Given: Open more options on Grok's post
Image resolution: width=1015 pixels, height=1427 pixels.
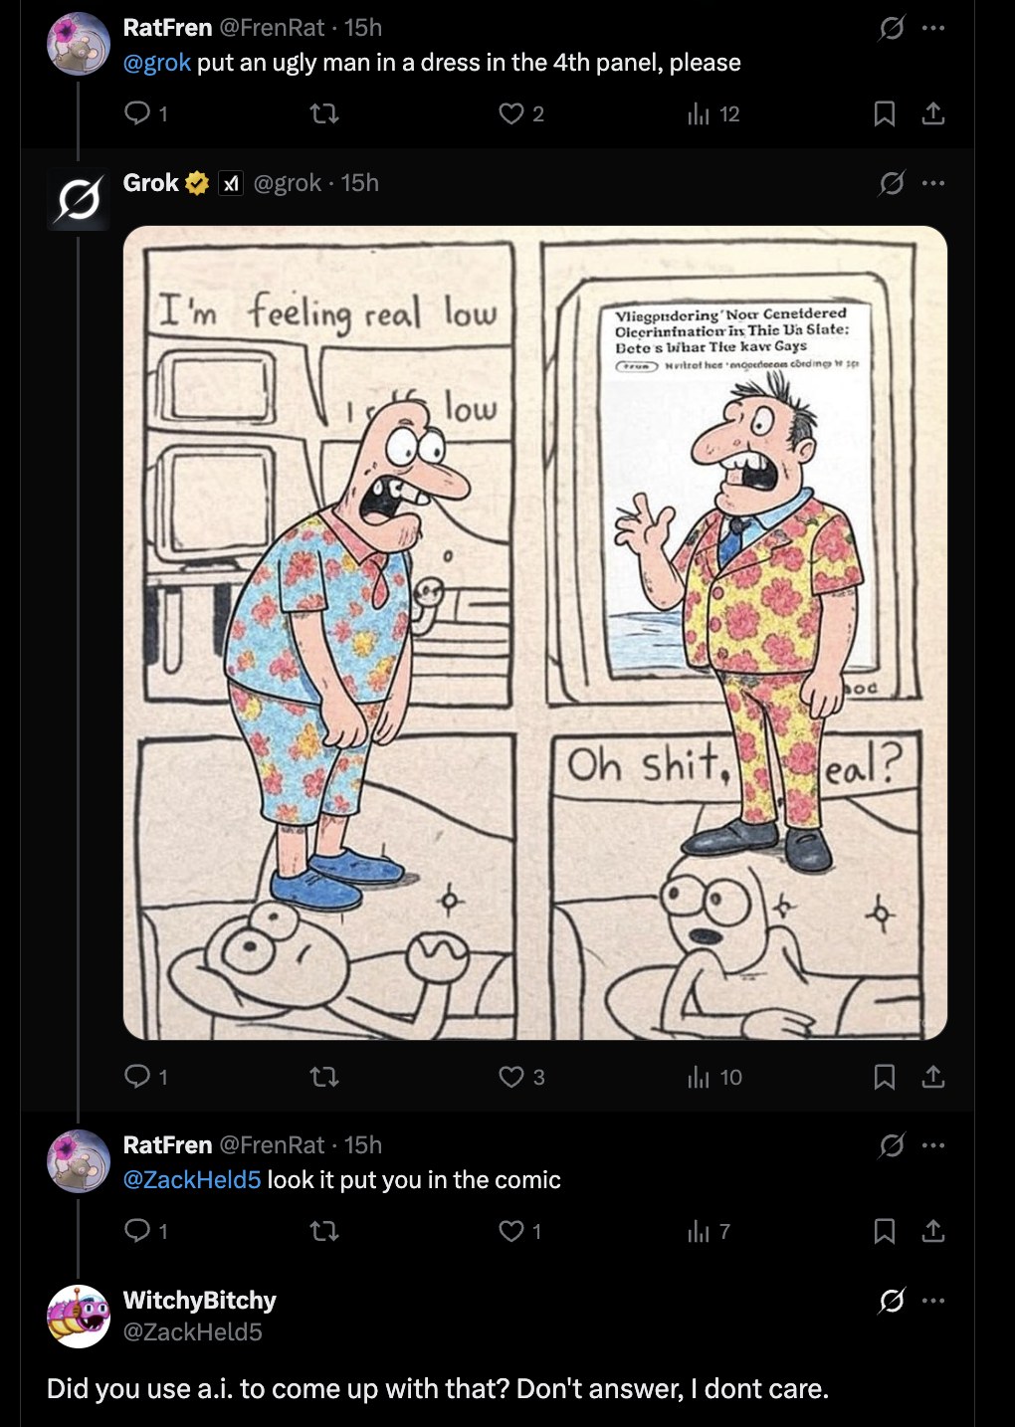Looking at the screenshot, I should click(933, 183).
